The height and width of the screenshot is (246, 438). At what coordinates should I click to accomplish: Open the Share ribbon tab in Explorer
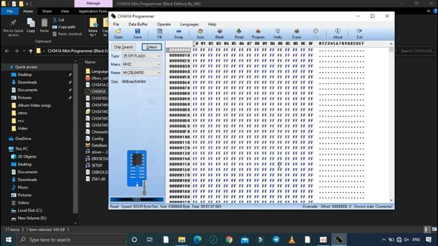point(47,11)
